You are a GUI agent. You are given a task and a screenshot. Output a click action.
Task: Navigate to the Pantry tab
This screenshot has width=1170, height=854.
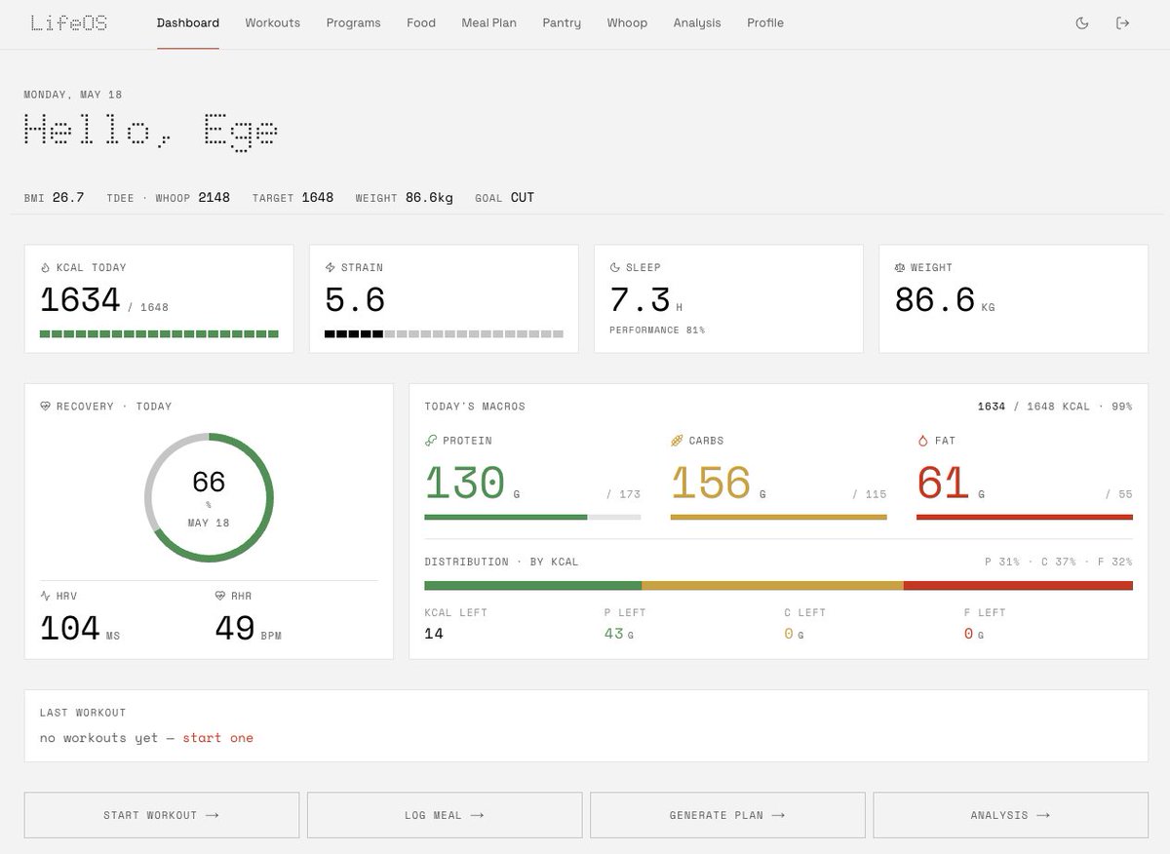[562, 22]
